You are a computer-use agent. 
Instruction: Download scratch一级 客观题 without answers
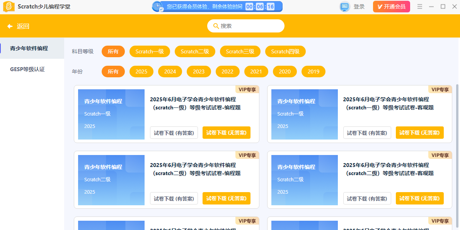pyautogui.click(x=420, y=133)
